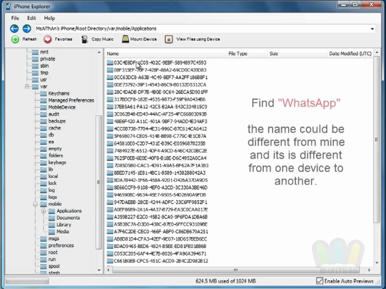Click 624.5 MB used of 1024 MB status text
Screen dimensions: 386x289
click(226, 281)
